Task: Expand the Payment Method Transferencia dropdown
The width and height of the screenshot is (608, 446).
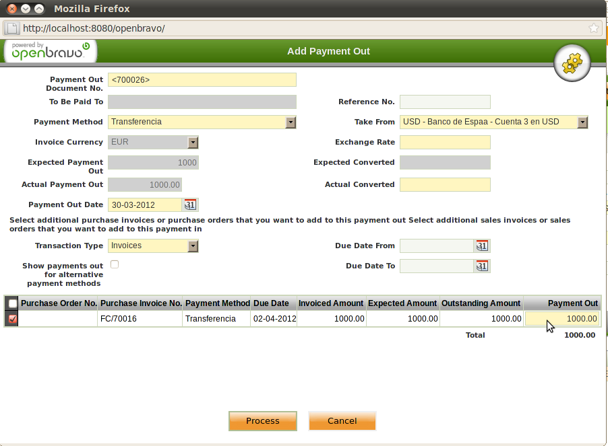Action: 291,122
